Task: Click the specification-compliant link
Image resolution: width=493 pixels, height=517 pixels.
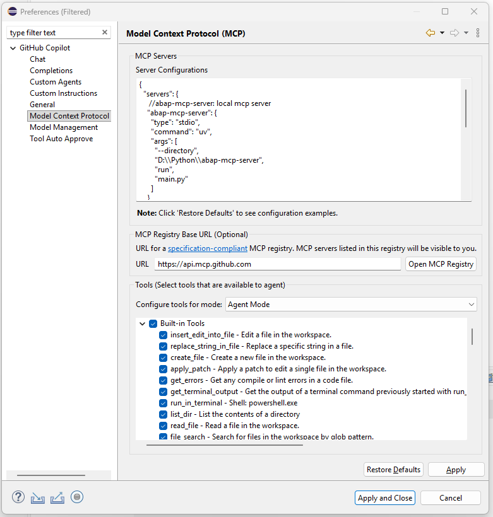Action: (208, 248)
